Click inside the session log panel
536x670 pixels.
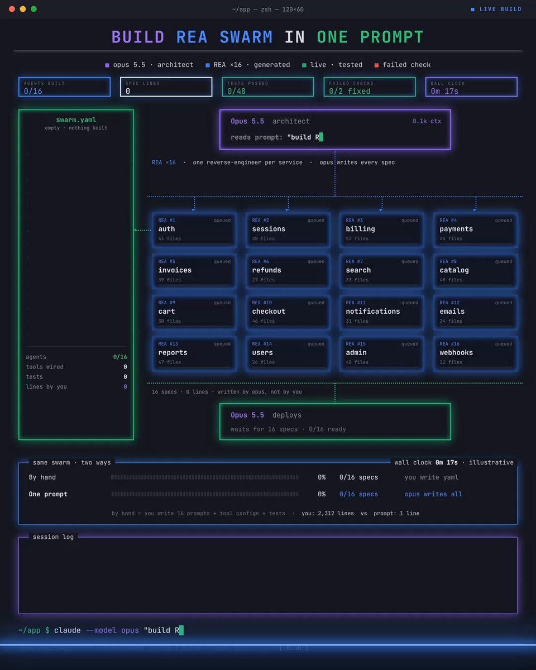tap(268, 575)
